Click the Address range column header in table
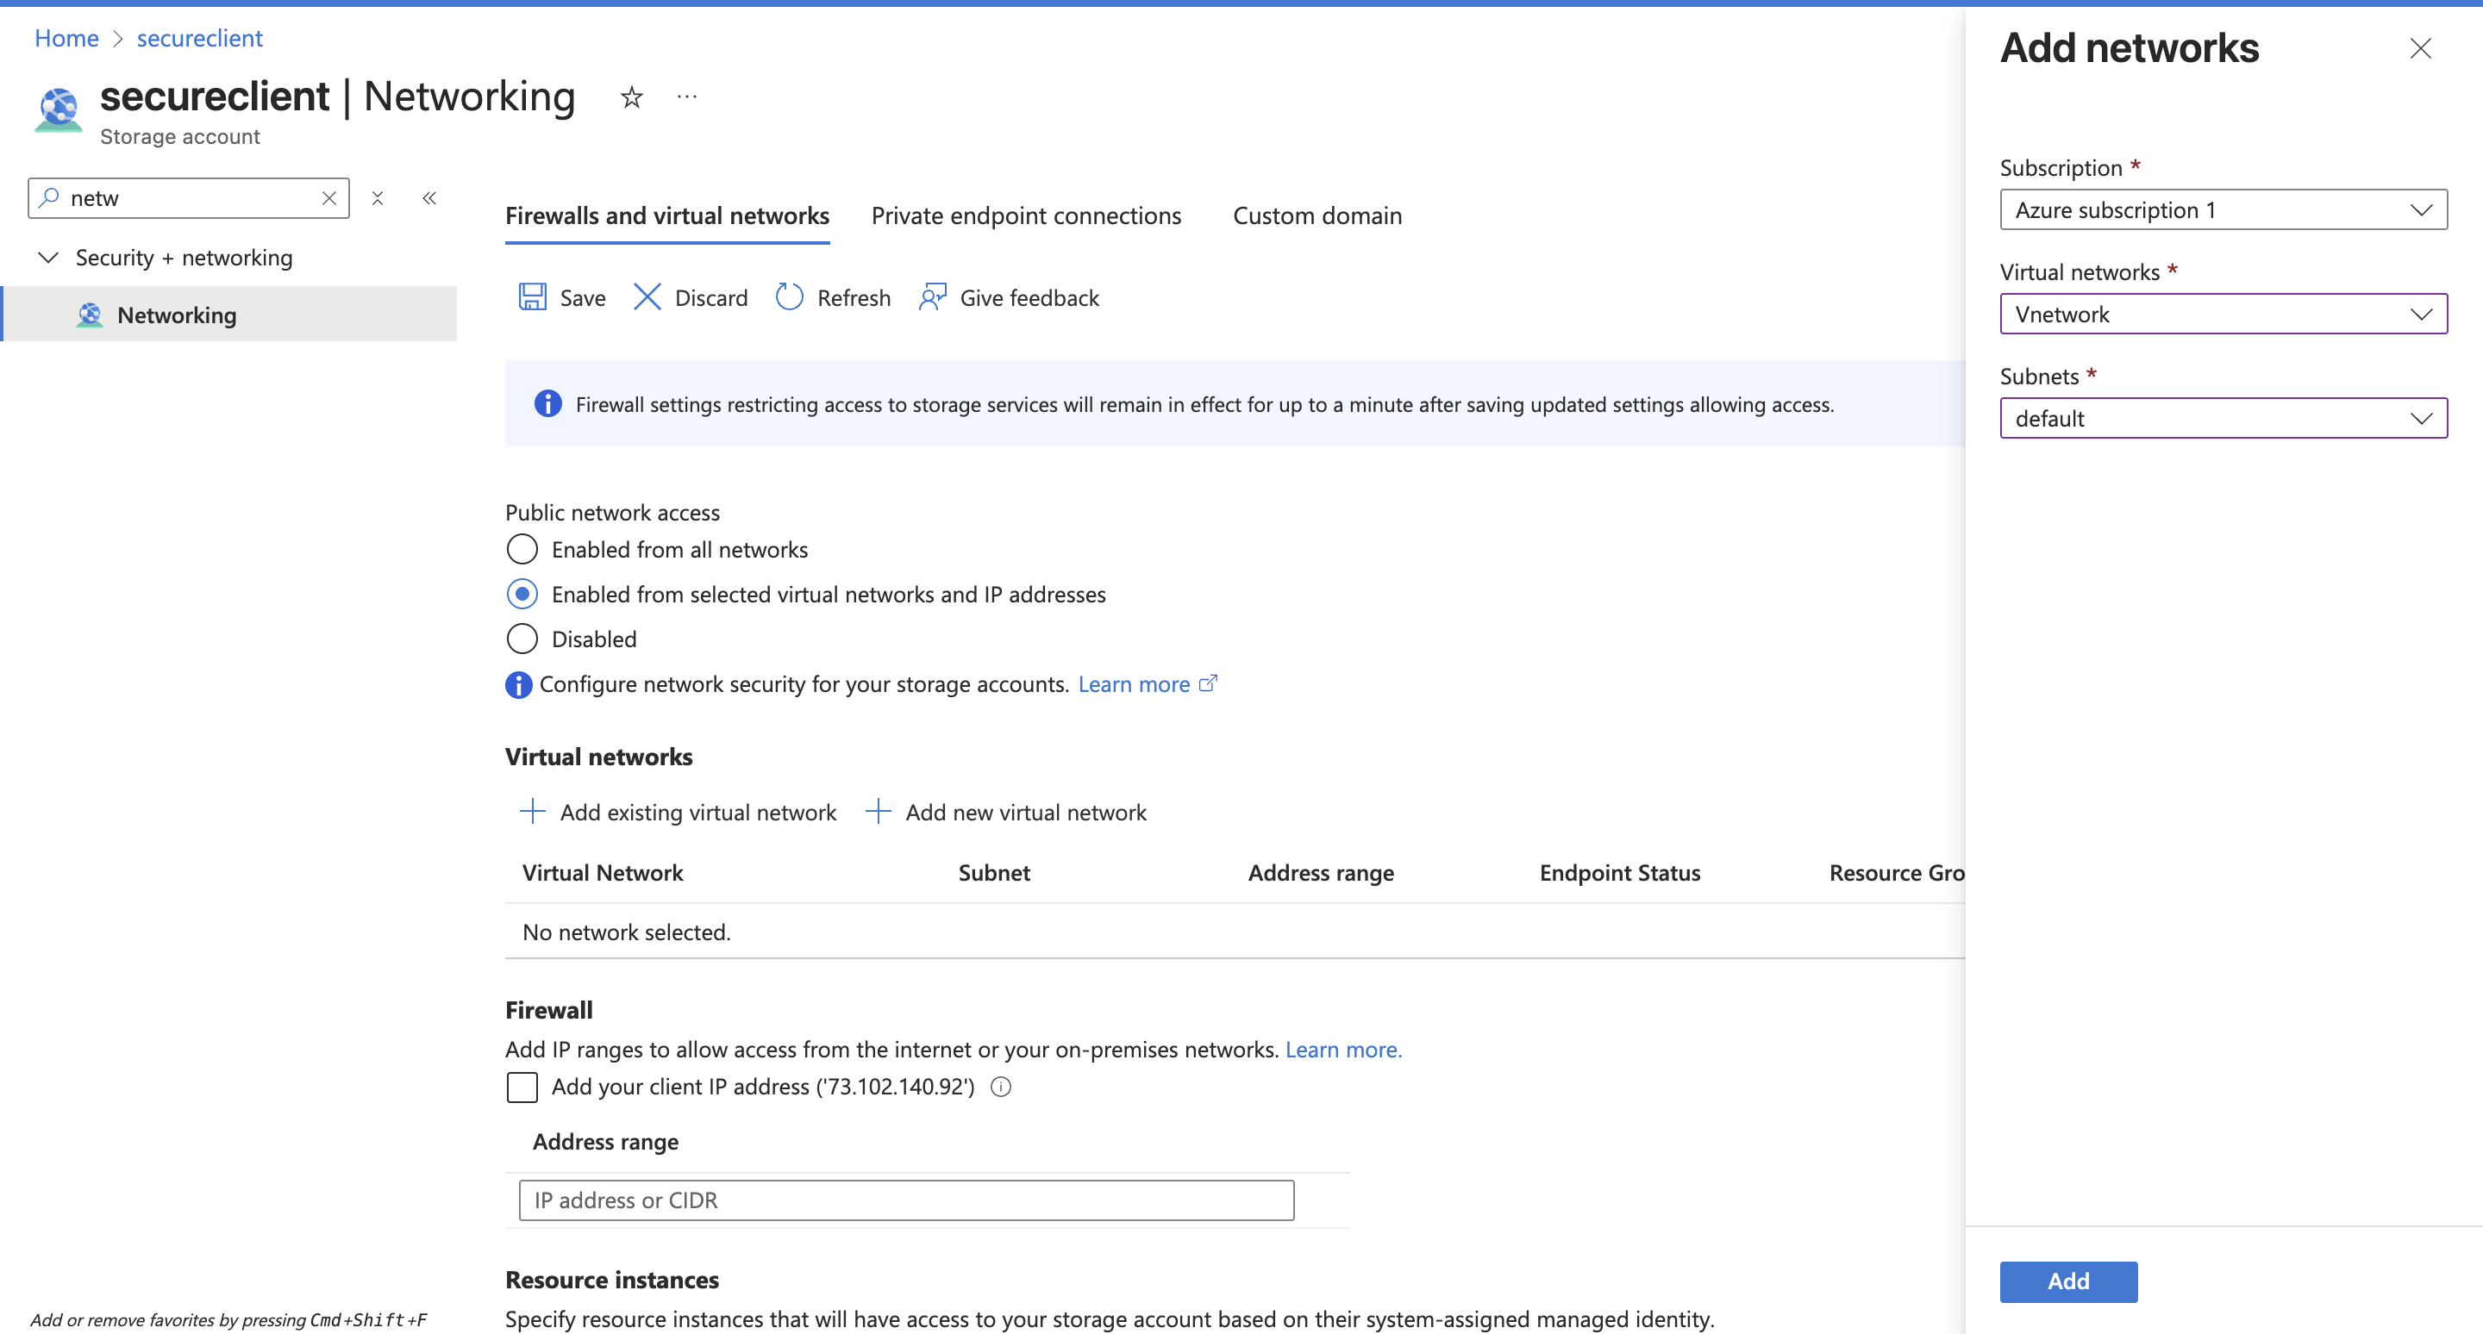The width and height of the screenshot is (2483, 1334). (1321, 873)
